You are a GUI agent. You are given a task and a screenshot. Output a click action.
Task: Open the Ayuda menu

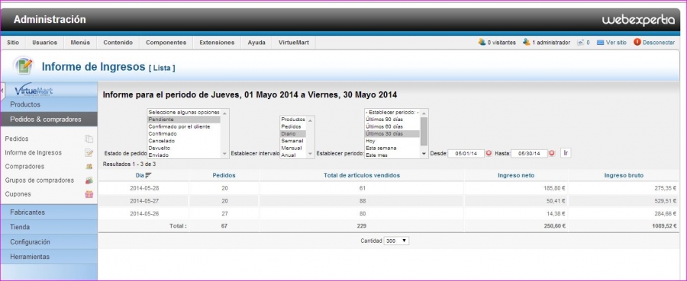click(x=256, y=43)
